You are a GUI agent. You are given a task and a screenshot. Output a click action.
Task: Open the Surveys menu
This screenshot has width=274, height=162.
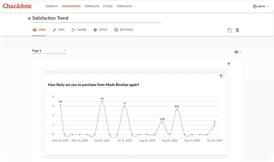[x=52, y=6]
